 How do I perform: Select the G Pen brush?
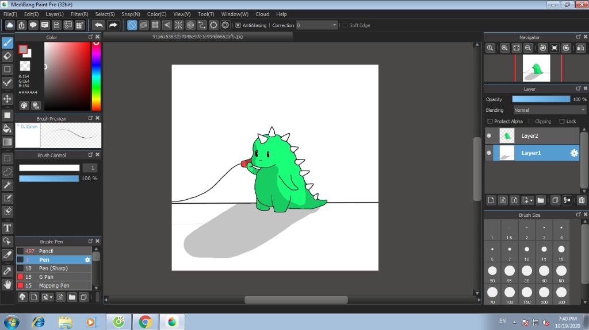pos(45,277)
